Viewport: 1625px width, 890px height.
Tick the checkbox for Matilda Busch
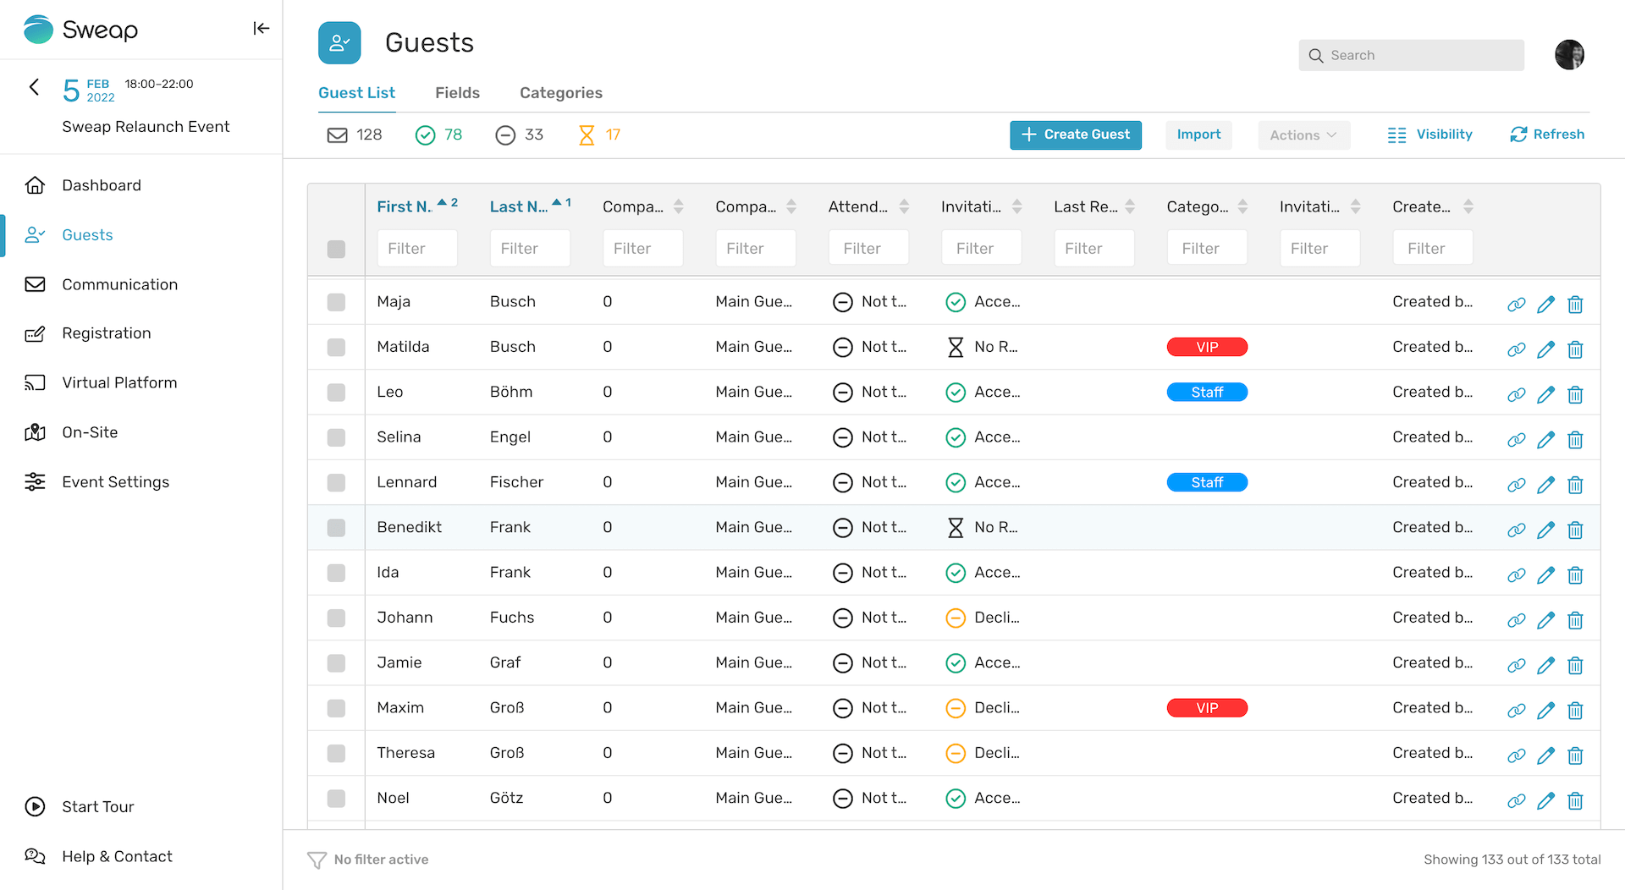(x=336, y=347)
